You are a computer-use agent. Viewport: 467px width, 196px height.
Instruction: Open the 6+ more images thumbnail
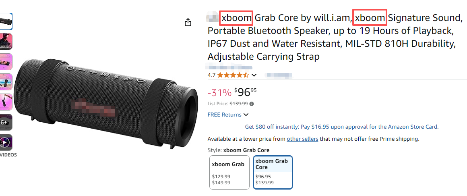click(x=6, y=122)
